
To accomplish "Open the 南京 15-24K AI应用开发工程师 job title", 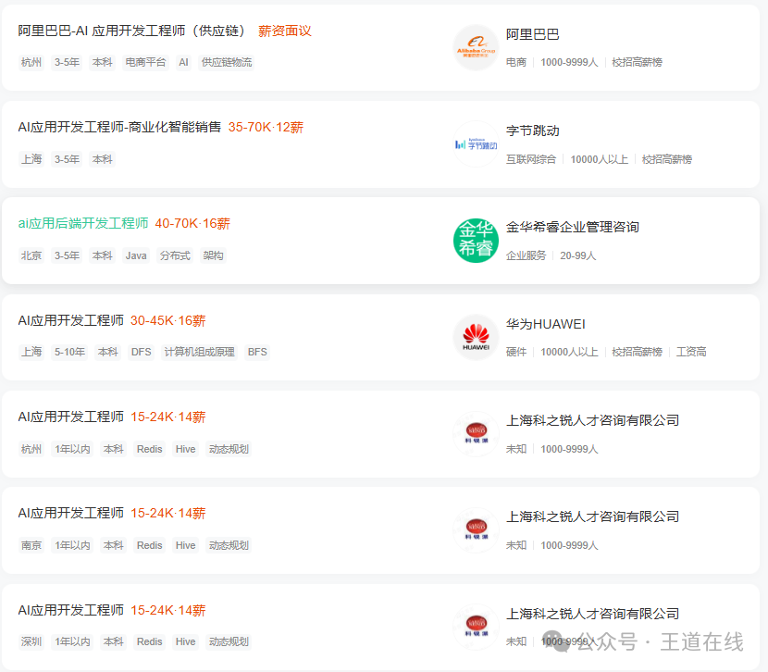I will click(x=71, y=514).
